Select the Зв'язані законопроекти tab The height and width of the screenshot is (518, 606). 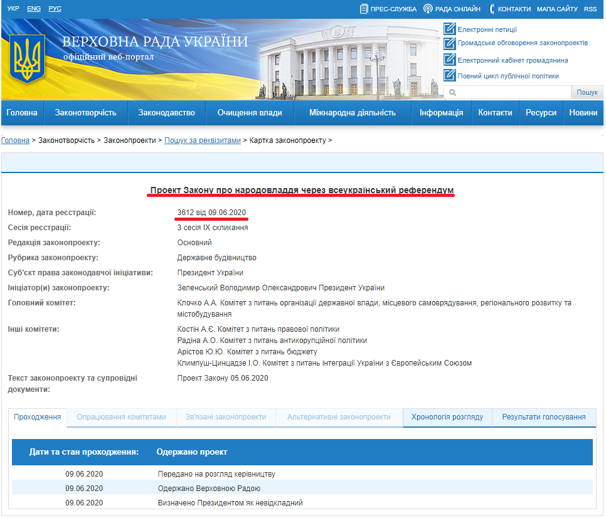(226, 417)
